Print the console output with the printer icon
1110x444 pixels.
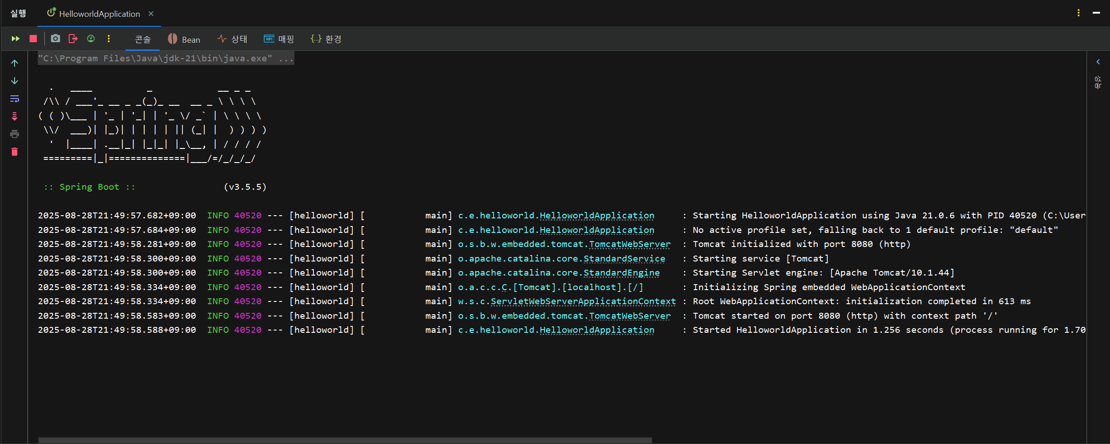[15, 134]
